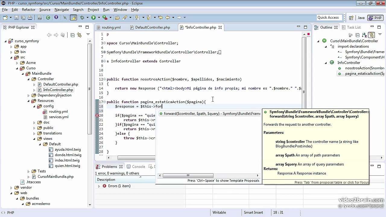Screen dimensions: 386x217
Task: Click the Print toolbar icon
Action: click(x=30, y=17)
